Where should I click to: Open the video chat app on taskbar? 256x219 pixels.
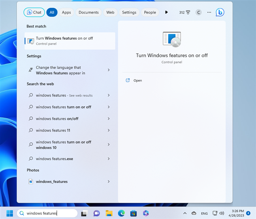tap(96, 213)
